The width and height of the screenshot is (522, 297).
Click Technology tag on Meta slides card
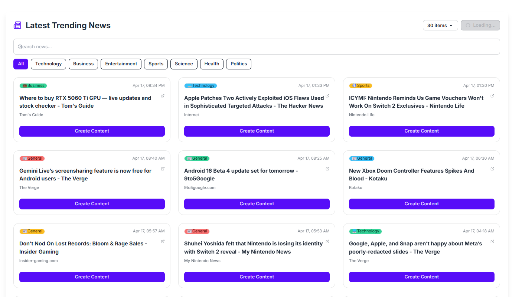tap(365, 231)
